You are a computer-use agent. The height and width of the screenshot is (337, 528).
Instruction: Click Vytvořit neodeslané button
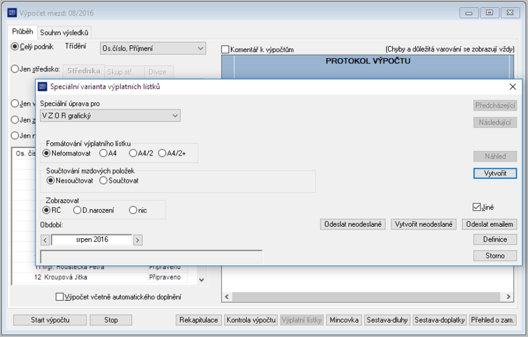pos(424,224)
